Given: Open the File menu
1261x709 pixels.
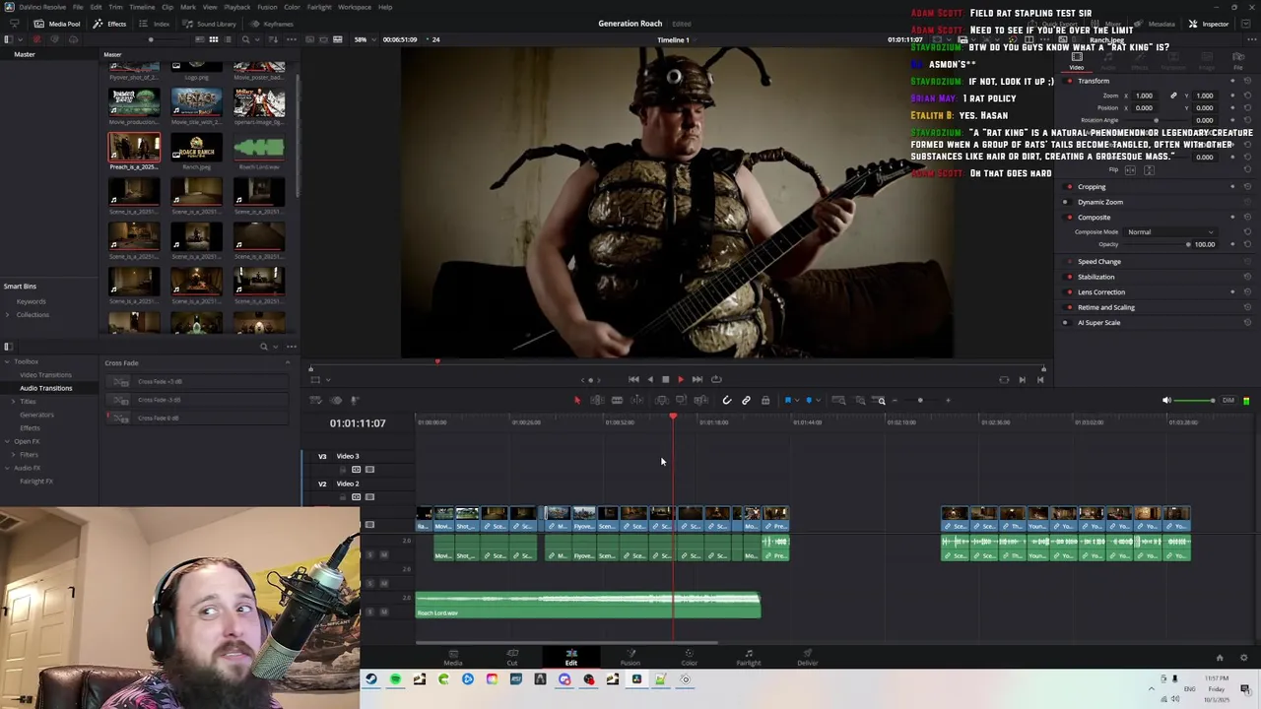Looking at the screenshot, I should coord(78,7).
